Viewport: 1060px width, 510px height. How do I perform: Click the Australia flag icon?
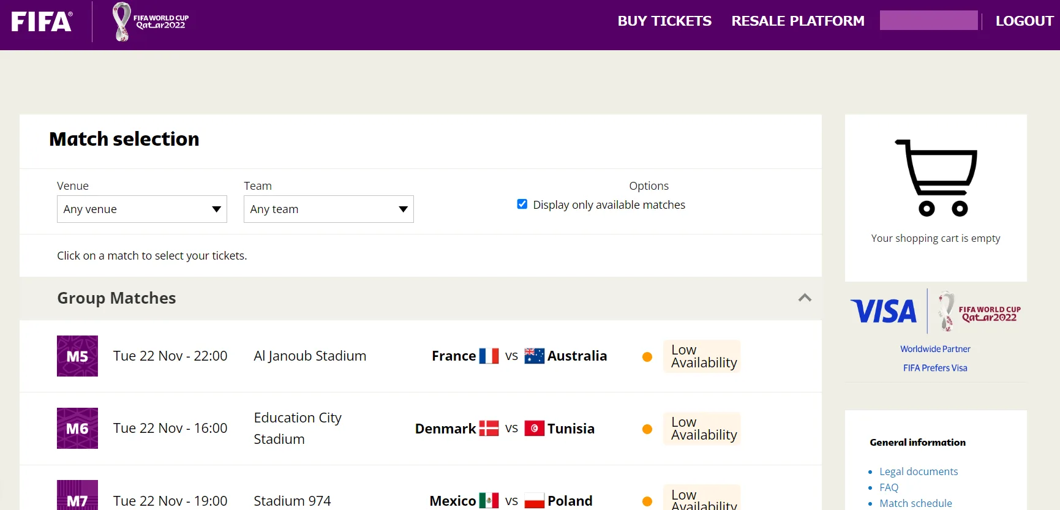(x=534, y=356)
